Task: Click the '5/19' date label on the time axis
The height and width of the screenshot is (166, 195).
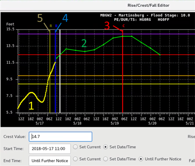Action: coord(115,123)
